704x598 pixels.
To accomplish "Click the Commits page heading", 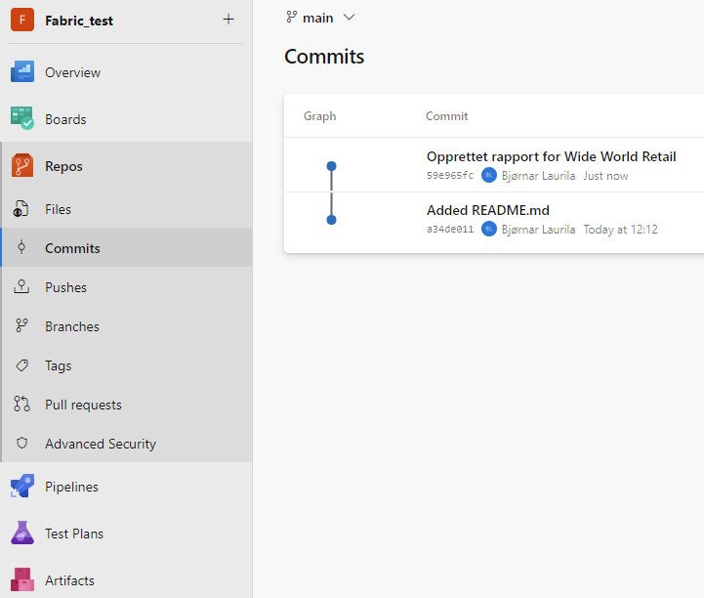I will coord(324,57).
